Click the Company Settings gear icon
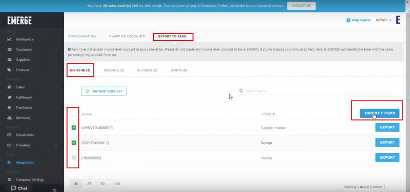Viewport: 410px width, 192px height. pyautogui.click(x=9, y=179)
